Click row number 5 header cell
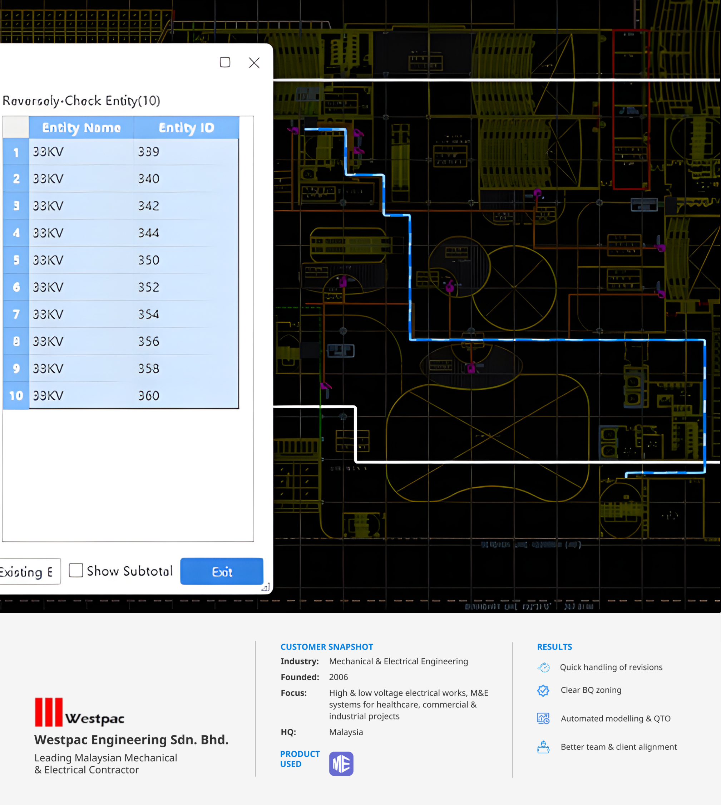721x805 pixels. coord(16,260)
